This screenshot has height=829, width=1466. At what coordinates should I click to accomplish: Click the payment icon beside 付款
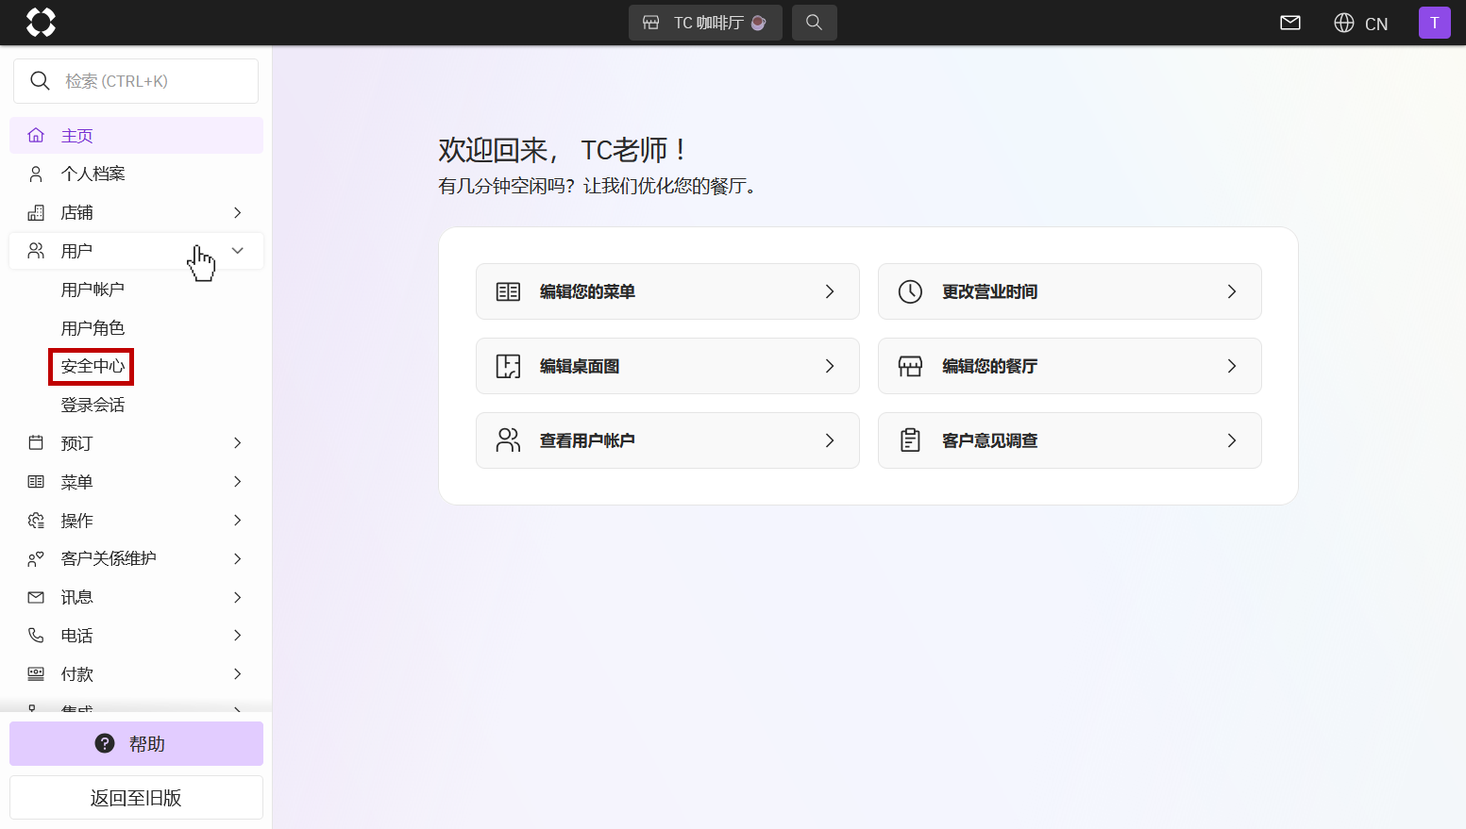point(36,674)
